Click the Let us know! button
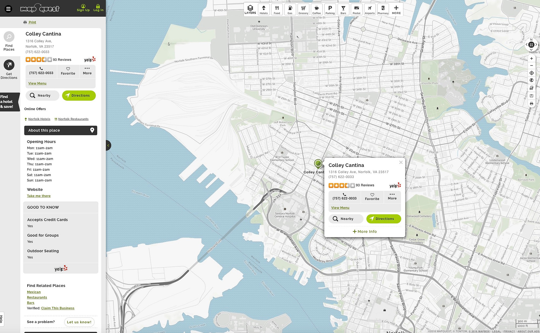 point(79,322)
